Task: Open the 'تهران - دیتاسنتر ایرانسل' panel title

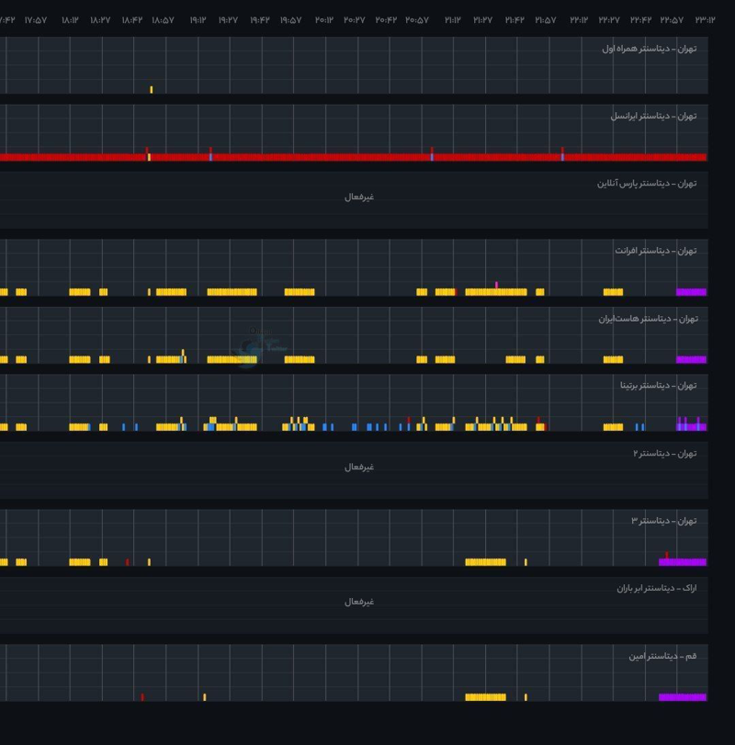Action: tap(653, 117)
